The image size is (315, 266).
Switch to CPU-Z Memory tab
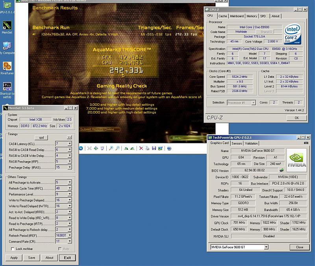[252, 16]
